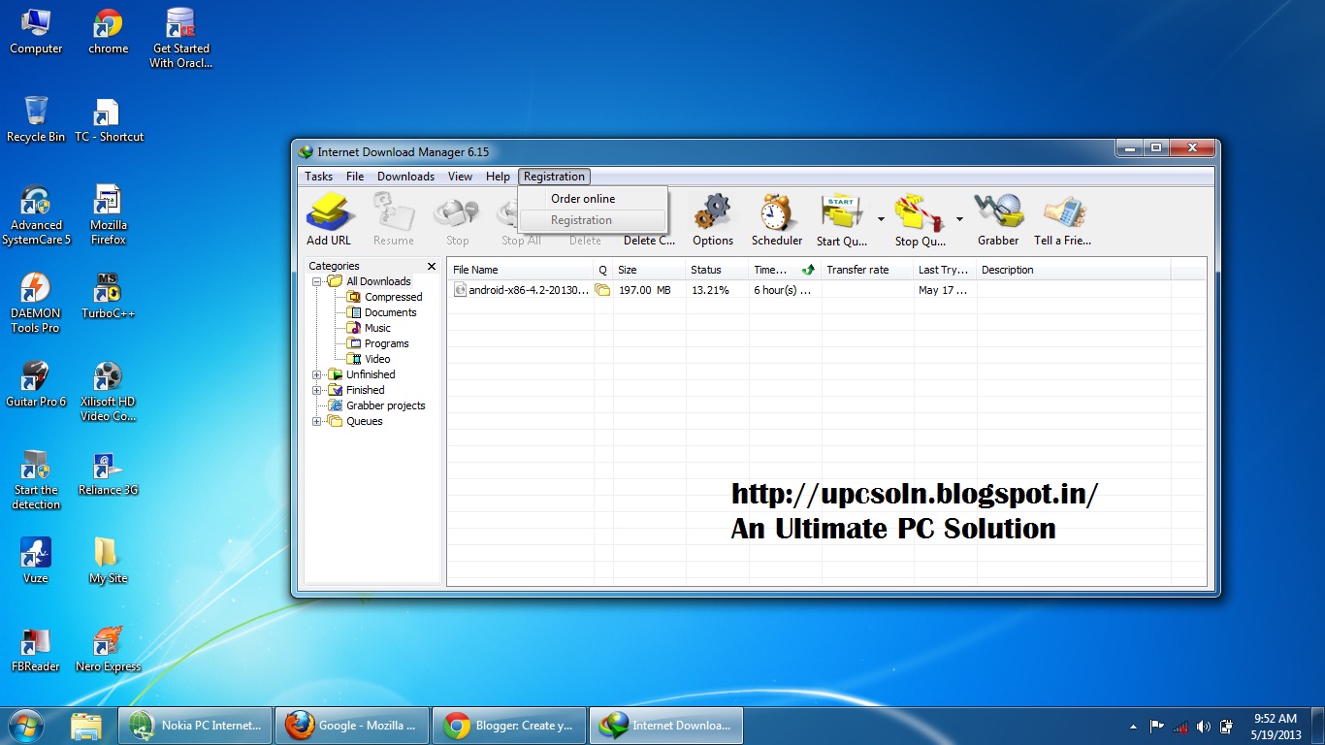
Task: Sort by Transfer rate column
Action: tap(867, 270)
